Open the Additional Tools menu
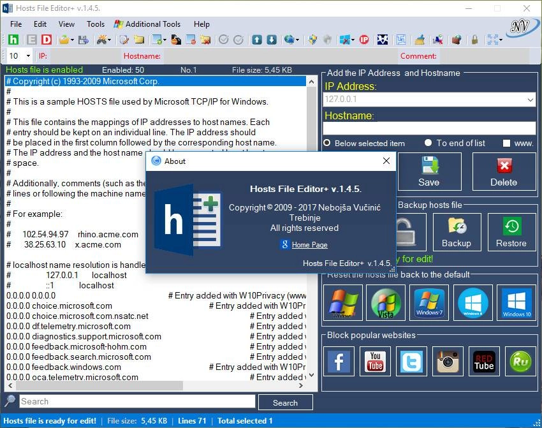 pos(147,24)
